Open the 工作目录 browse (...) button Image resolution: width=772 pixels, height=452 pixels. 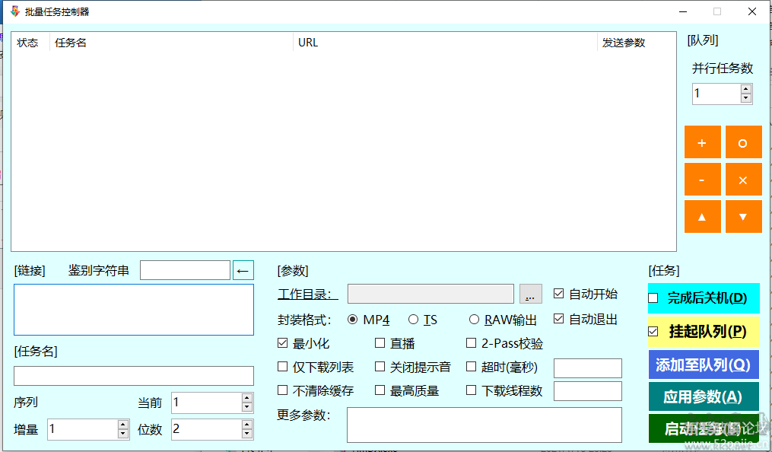(530, 294)
